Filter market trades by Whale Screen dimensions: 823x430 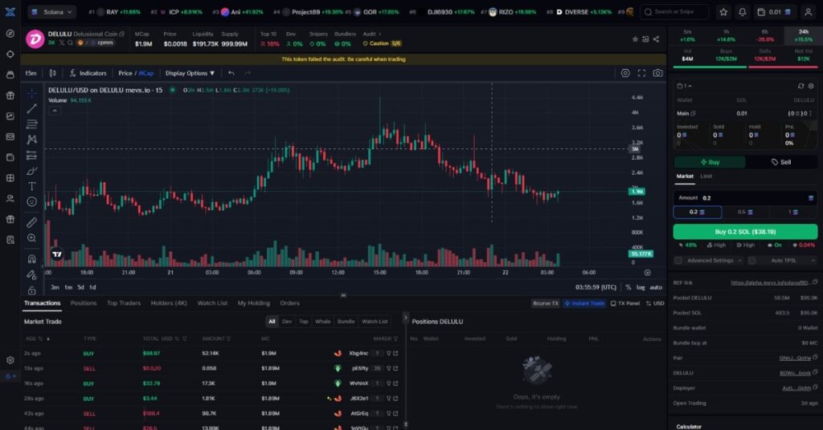(322, 322)
